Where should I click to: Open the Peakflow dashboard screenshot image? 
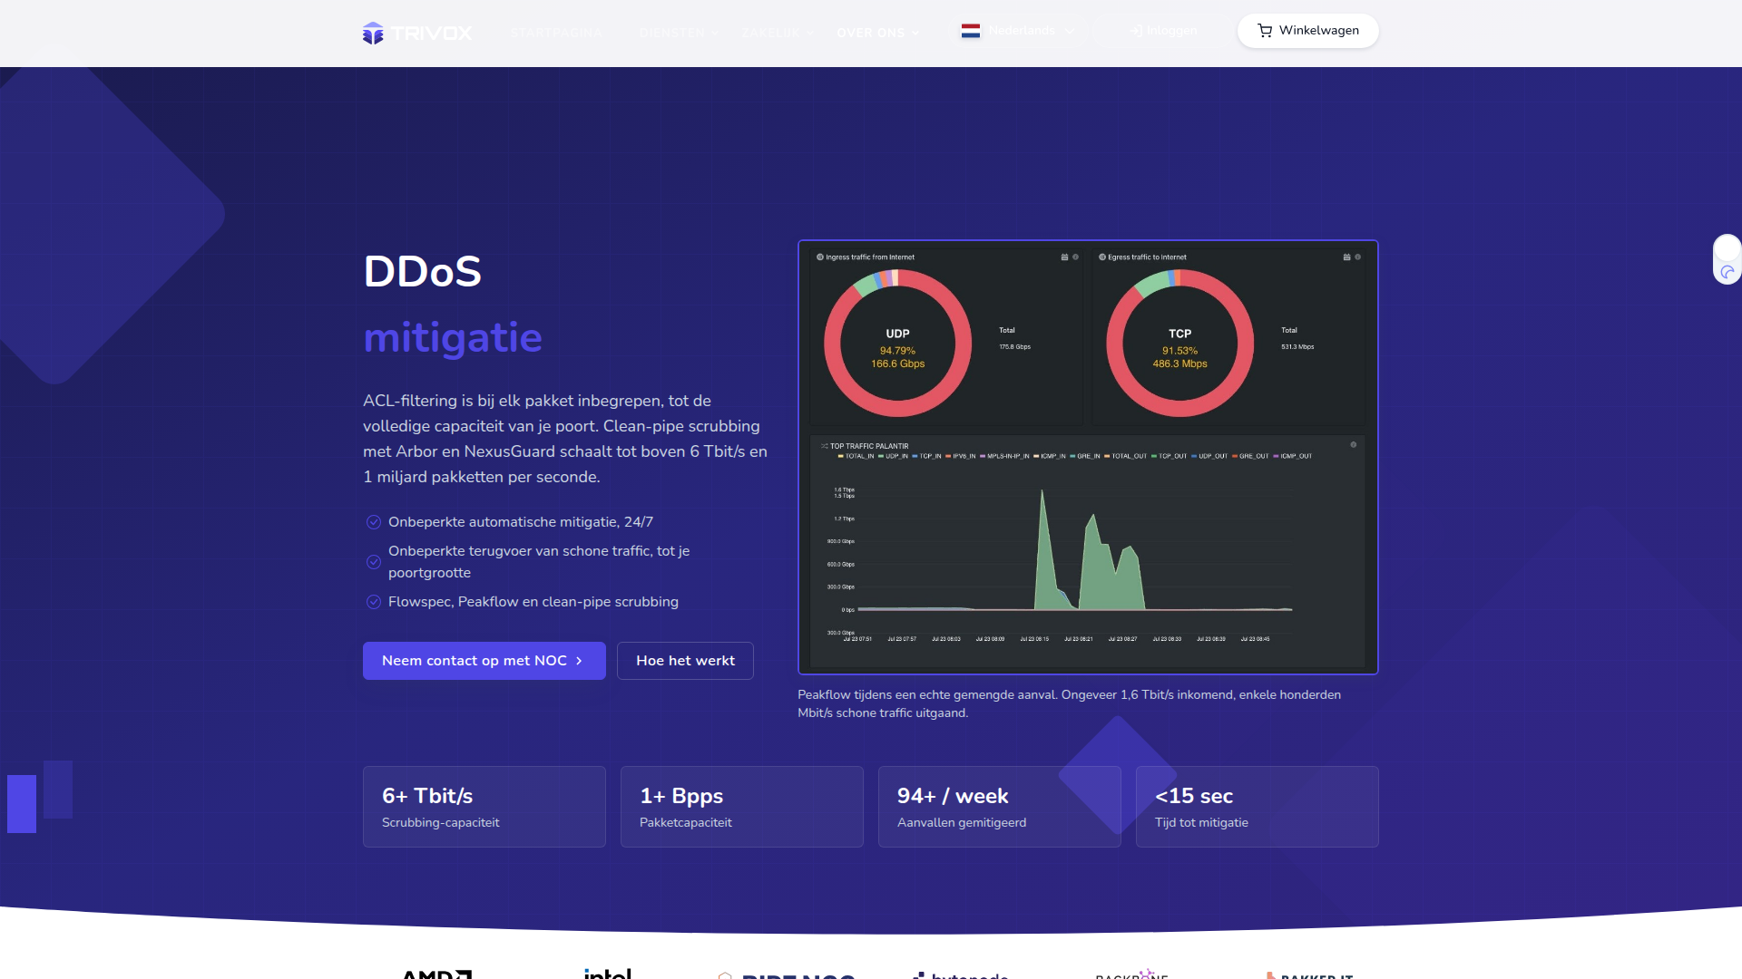[x=1088, y=457]
